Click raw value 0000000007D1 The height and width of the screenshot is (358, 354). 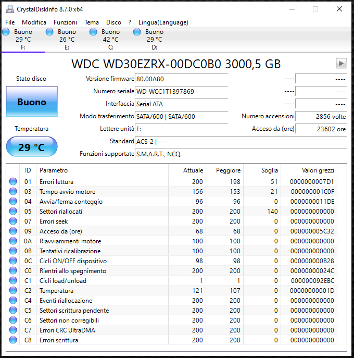click(312, 182)
